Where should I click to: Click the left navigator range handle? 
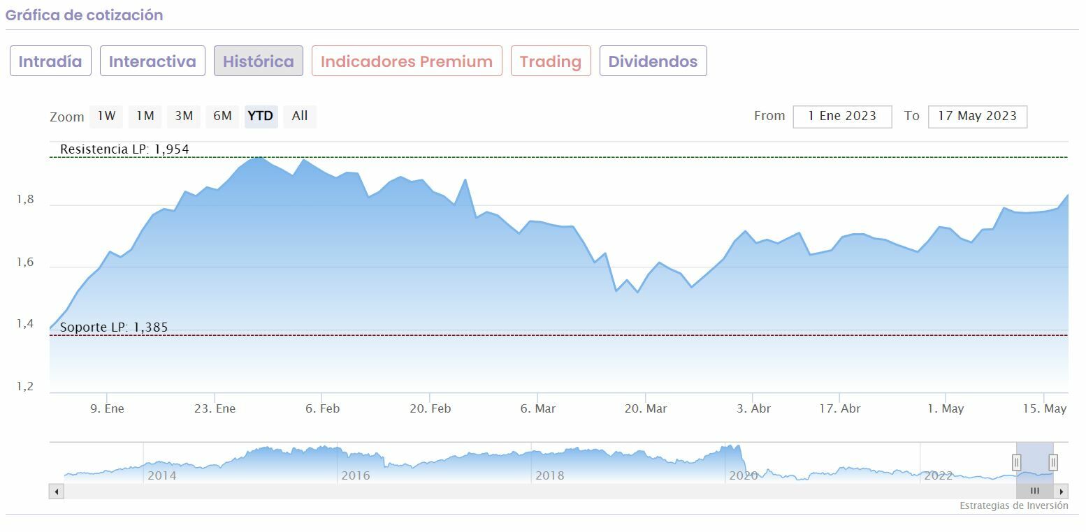tap(1017, 462)
